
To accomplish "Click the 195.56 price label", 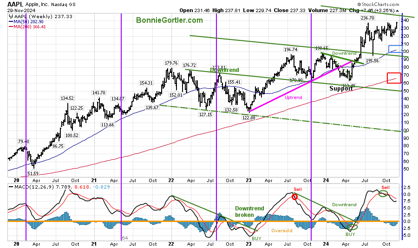I will click(x=372, y=60).
